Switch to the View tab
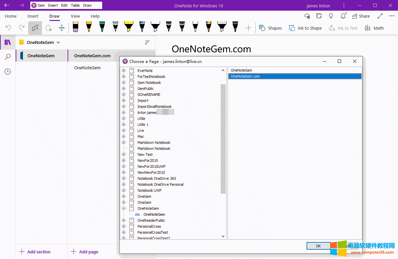Viewport: 398px width, 259px height. [x=75, y=16]
